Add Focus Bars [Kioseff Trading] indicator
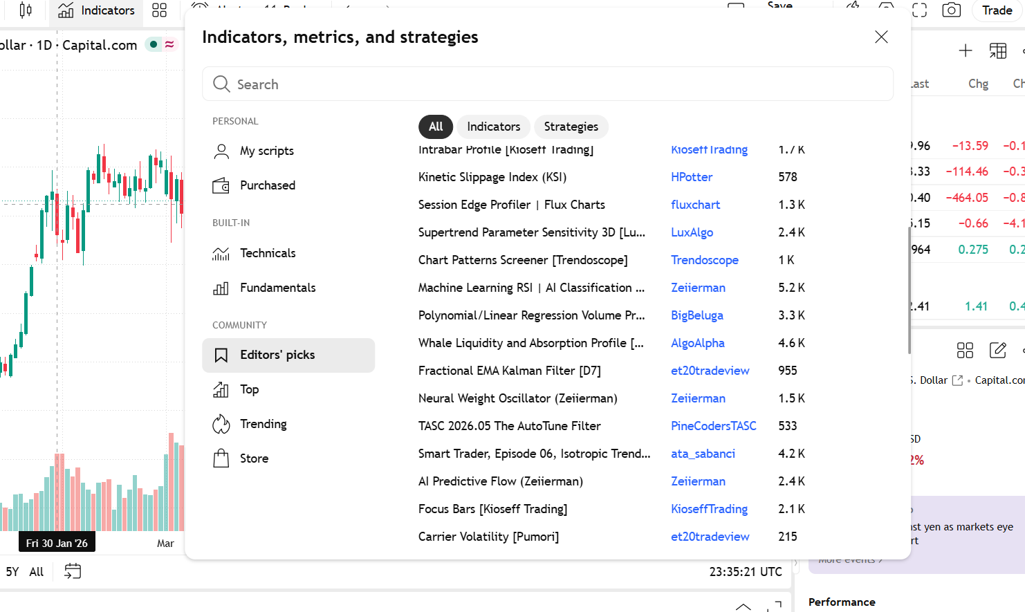1025x612 pixels. 493,509
